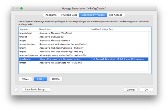Image resolution: width=168 pixels, height=111 pixels.
Task: Click Use Basic Setup... button
Action: coord(36,90)
